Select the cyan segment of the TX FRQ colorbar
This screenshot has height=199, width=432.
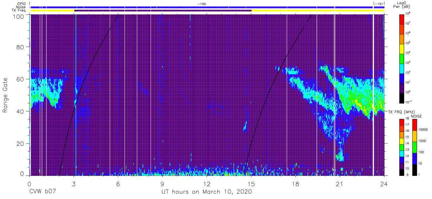[402, 154]
